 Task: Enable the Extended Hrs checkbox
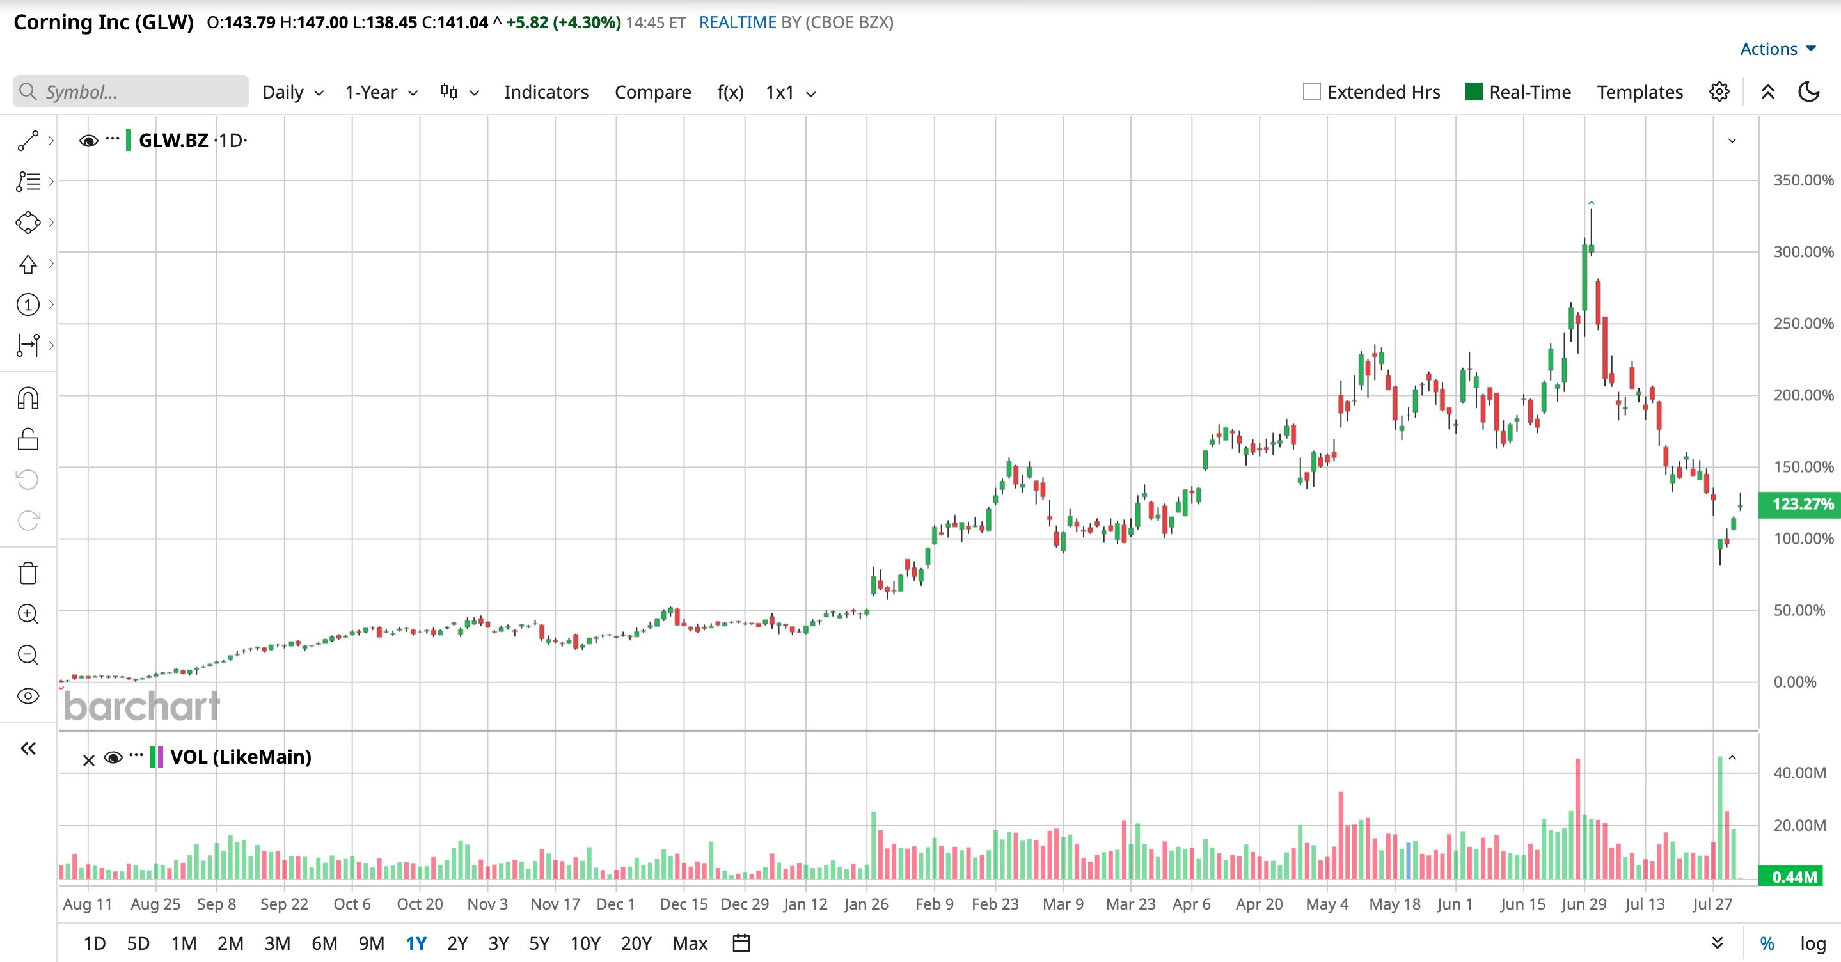[x=1311, y=92]
